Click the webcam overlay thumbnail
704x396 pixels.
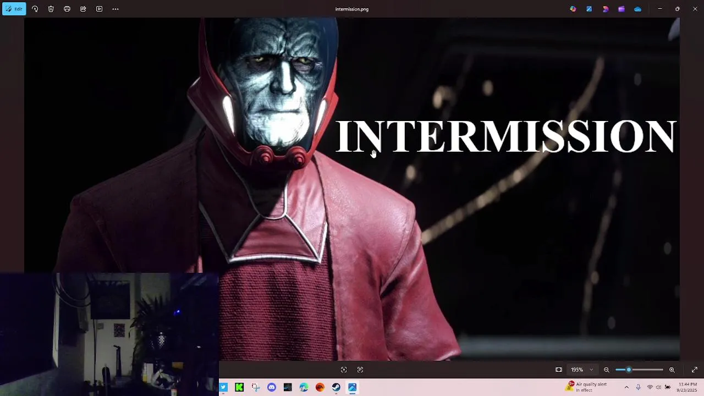pos(109,334)
